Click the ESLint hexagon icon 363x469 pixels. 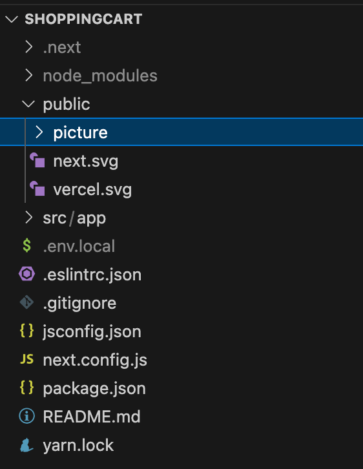(27, 274)
